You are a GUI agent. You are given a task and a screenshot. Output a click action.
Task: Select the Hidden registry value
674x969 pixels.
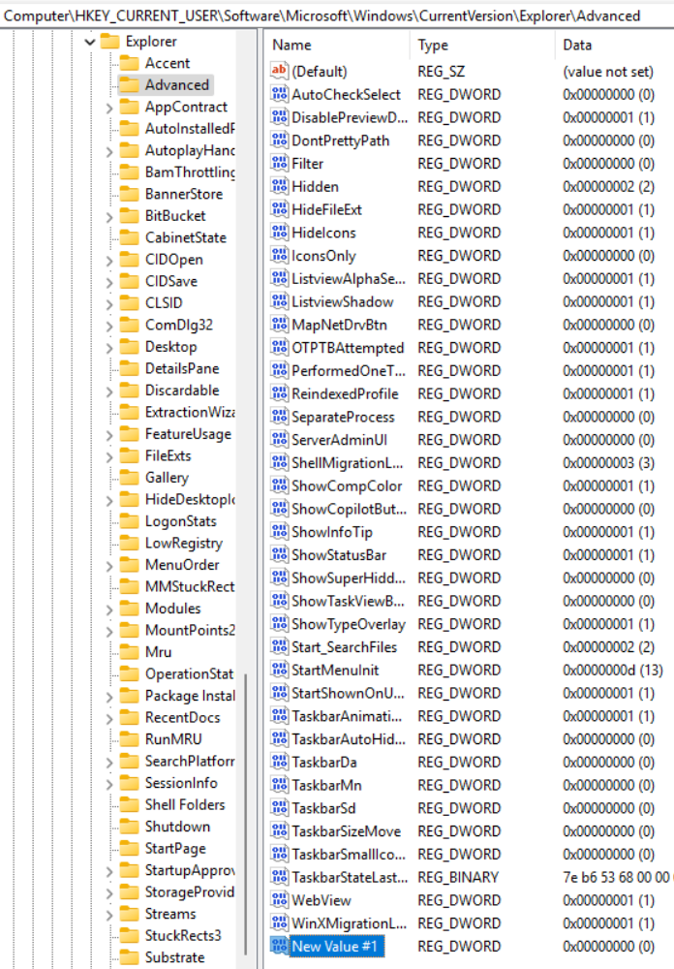(315, 187)
